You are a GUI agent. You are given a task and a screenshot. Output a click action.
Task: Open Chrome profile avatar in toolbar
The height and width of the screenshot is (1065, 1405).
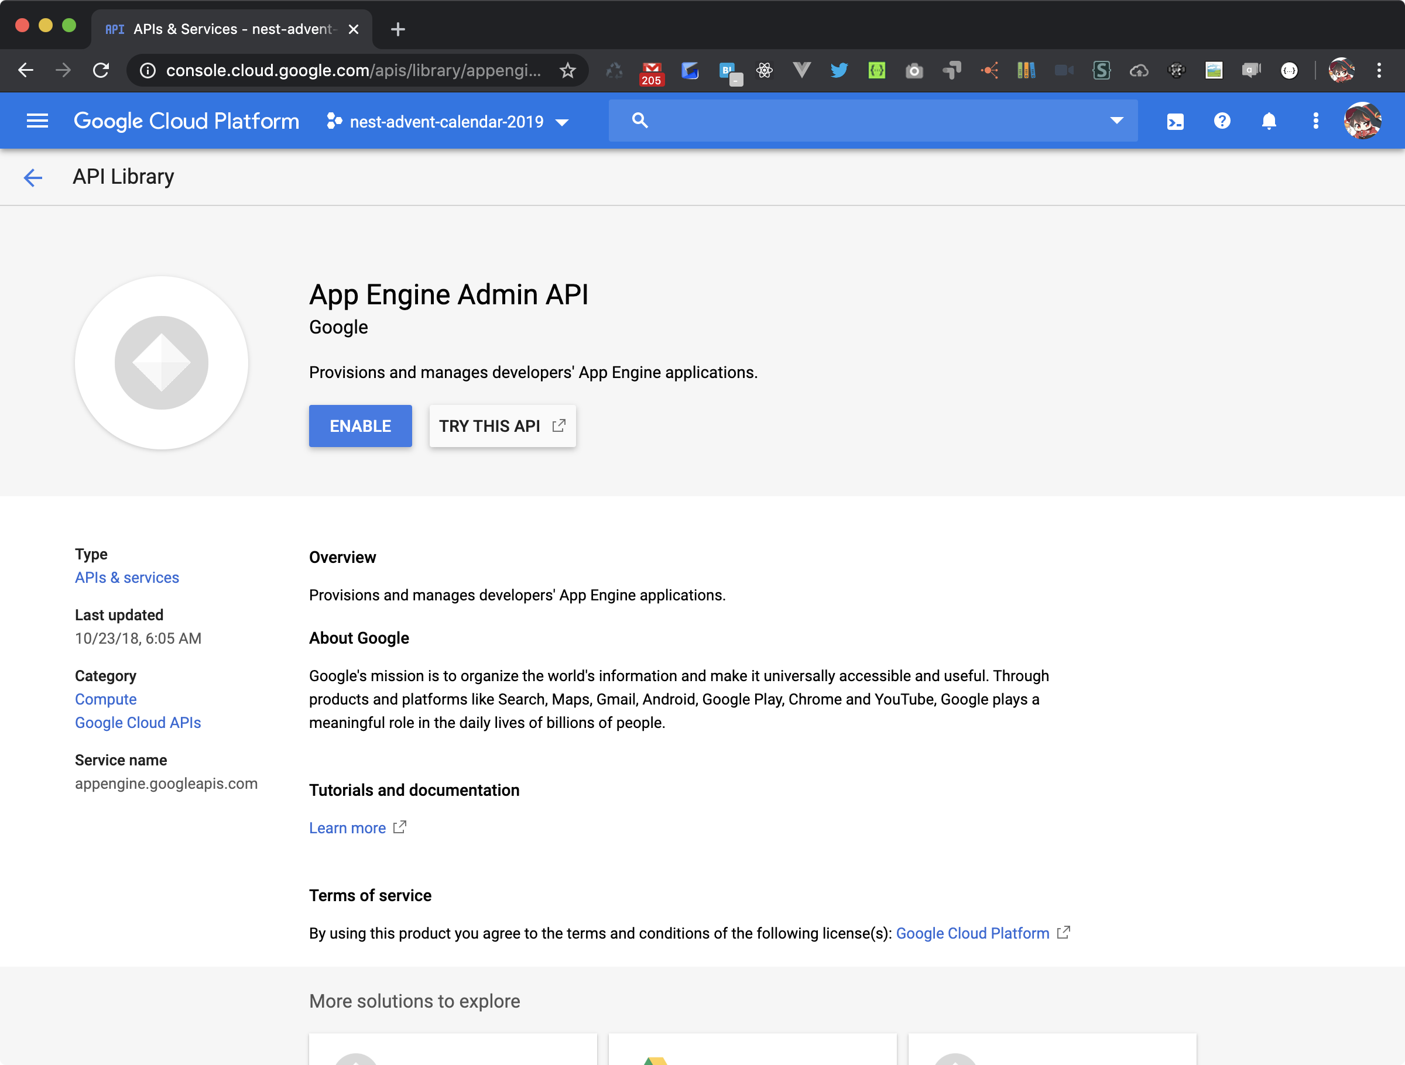pos(1342,70)
